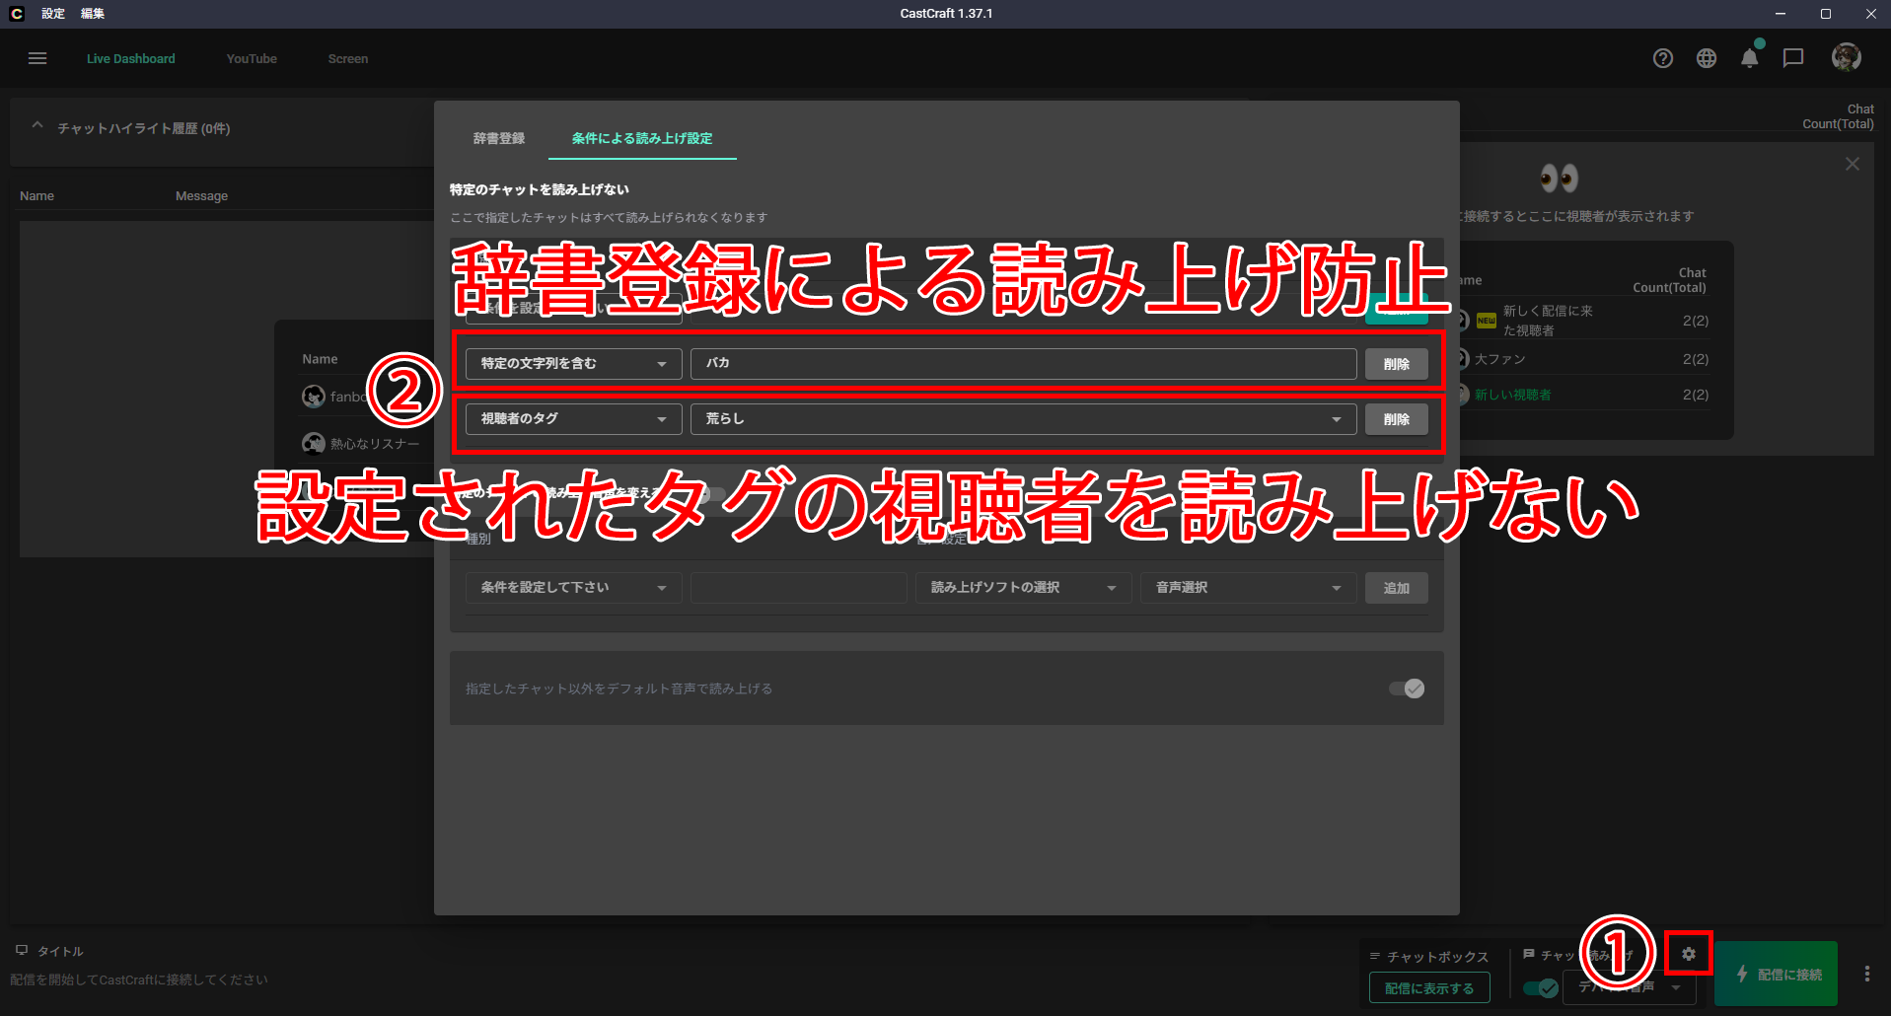Image resolution: width=1891 pixels, height=1016 pixels.
Task: Open 音声選択 dropdown
Action: [1249, 588]
